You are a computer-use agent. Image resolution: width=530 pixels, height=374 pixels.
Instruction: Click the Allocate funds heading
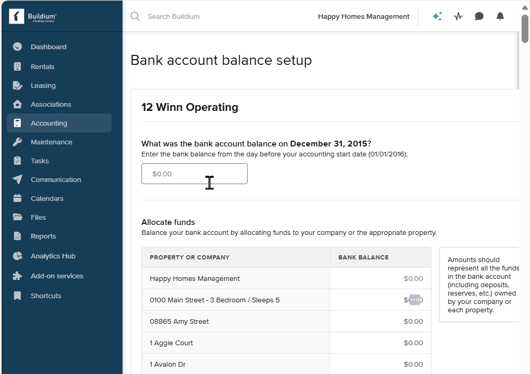click(168, 222)
